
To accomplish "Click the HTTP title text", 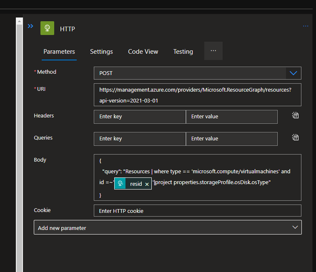I will pos(68,29).
